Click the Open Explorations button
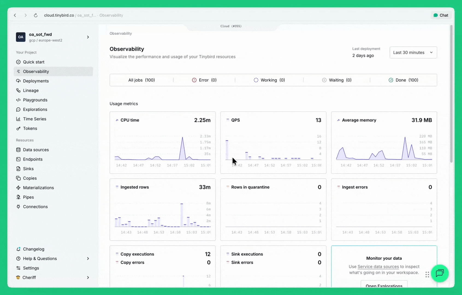 pyautogui.click(x=384, y=285)
